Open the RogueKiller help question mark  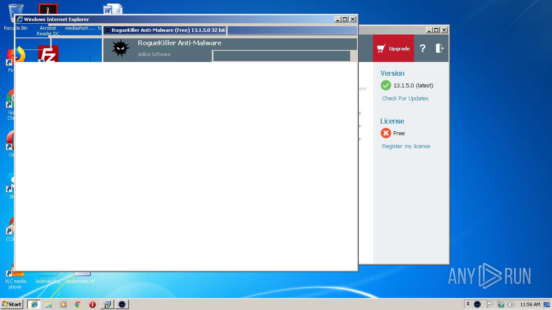click(423, 48)
